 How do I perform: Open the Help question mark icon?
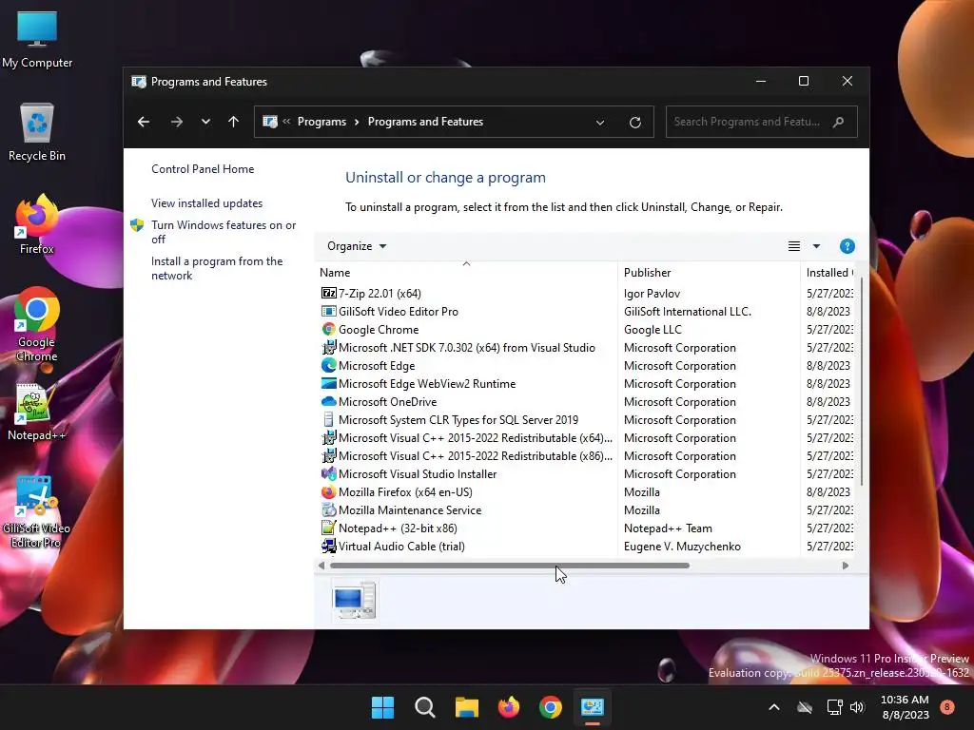pyautogui.click(x=847, y=246)
